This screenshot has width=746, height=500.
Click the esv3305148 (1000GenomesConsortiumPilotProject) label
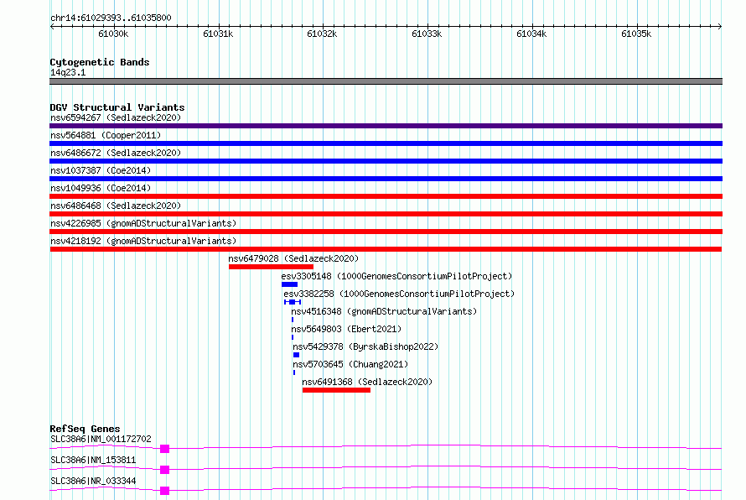pos(396,276)
